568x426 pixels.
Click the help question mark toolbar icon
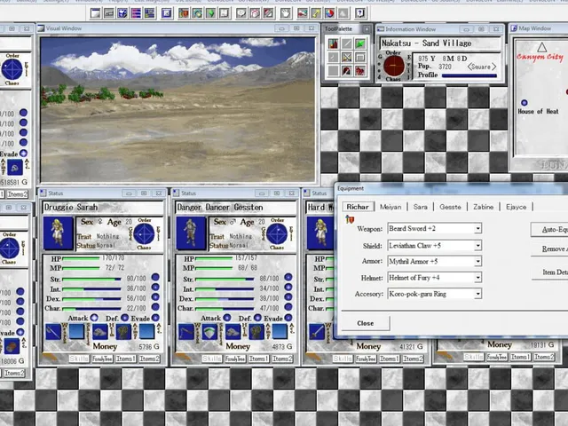pos(359,13)
